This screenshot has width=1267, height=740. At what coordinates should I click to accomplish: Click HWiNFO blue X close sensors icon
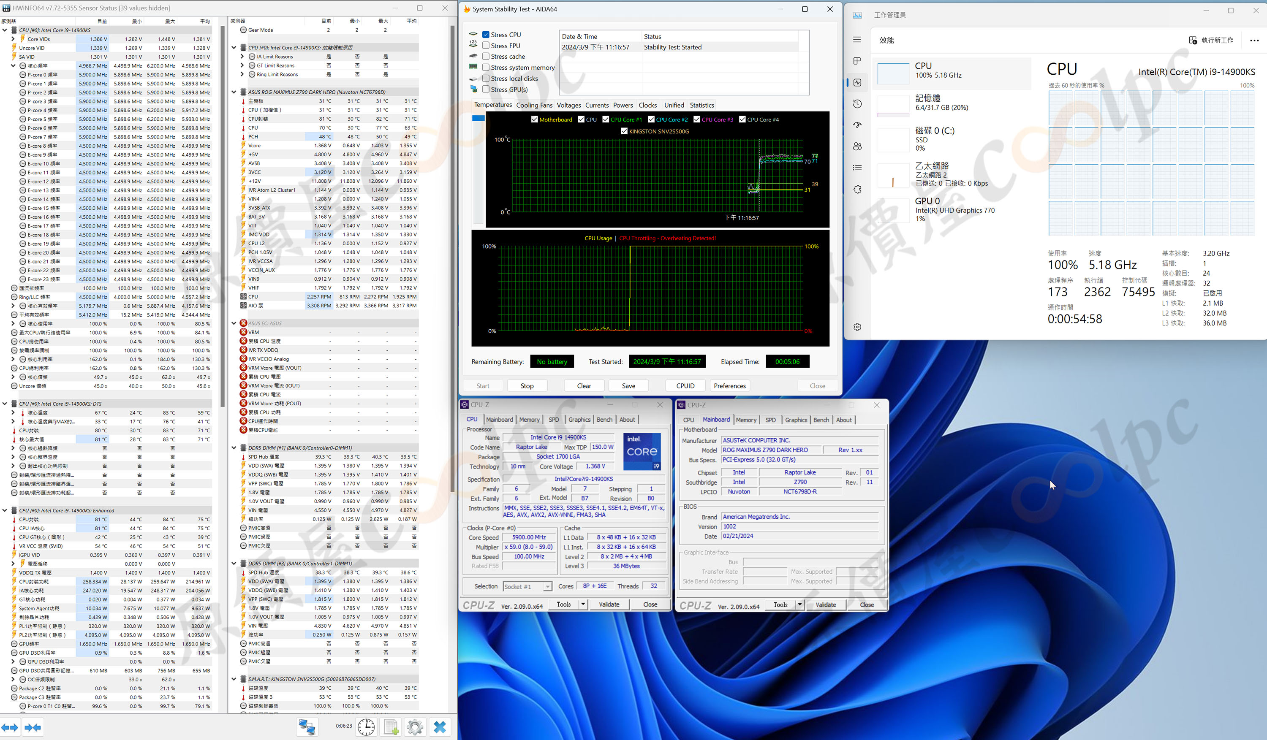(439, 727)
